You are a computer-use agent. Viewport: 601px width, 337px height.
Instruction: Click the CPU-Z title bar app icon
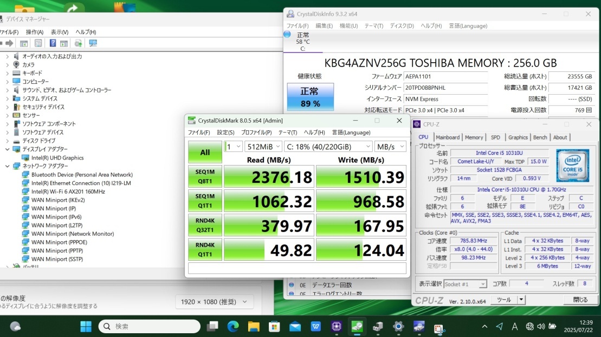pyautogui.click(x=417, y=124)
